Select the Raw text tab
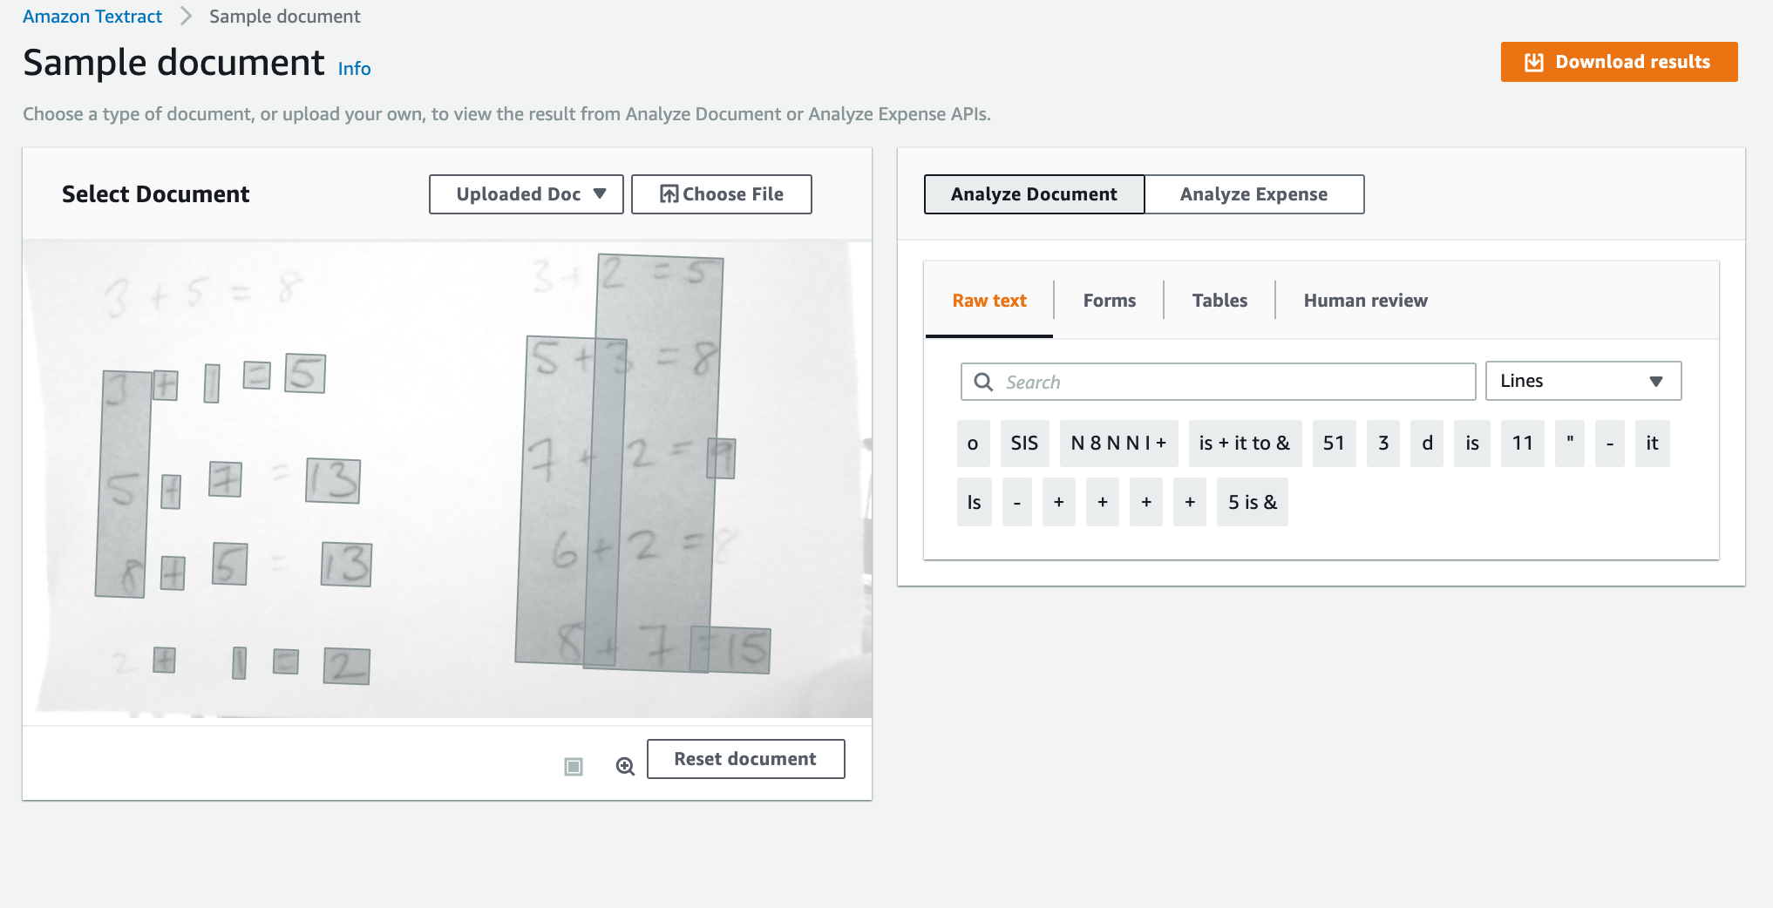The height and width of the screenshot is (908, 1773). pyautogui.click(x=989, y=301)
